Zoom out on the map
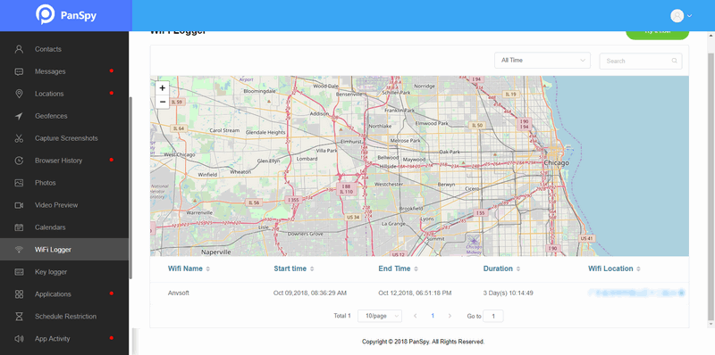 (x=163, y=102)
